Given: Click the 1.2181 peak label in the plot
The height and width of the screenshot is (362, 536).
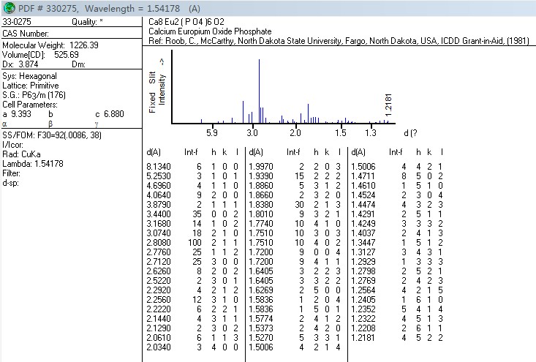Looking at the screenshot, I should [388, 105].
